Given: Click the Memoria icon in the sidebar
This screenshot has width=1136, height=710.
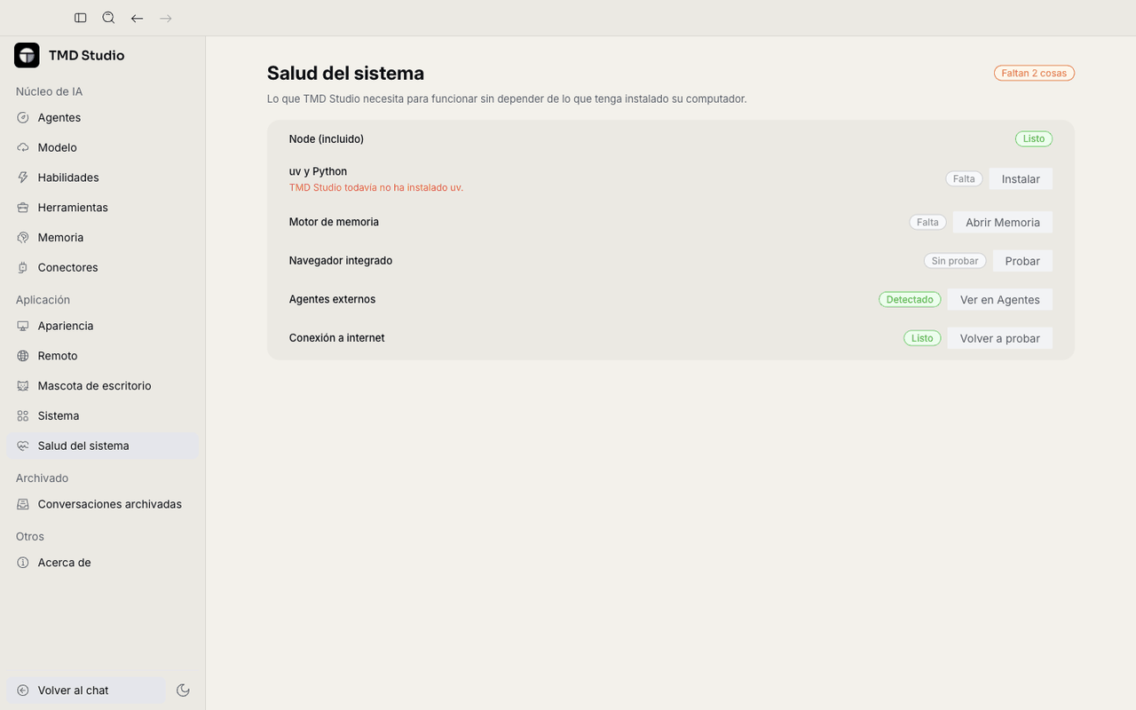Looking at the screenshot, I should pos(23,237).
